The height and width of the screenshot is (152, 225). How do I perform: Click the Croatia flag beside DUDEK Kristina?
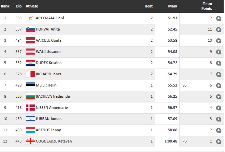[x=31, y=63]
